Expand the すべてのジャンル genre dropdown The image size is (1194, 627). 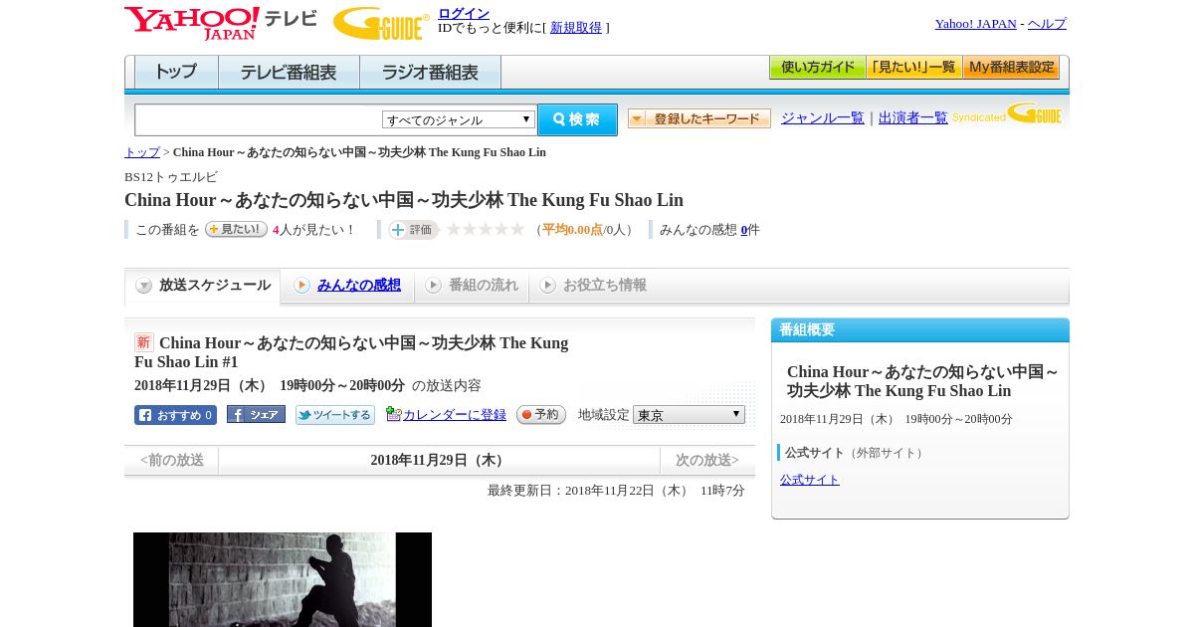[459, 119]
